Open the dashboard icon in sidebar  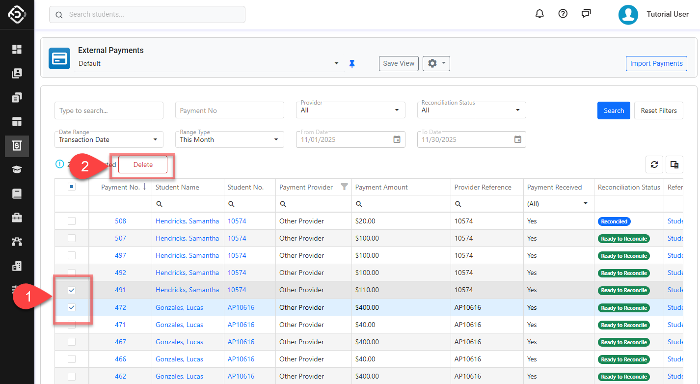pyautogui.click(x=17, y=49)
